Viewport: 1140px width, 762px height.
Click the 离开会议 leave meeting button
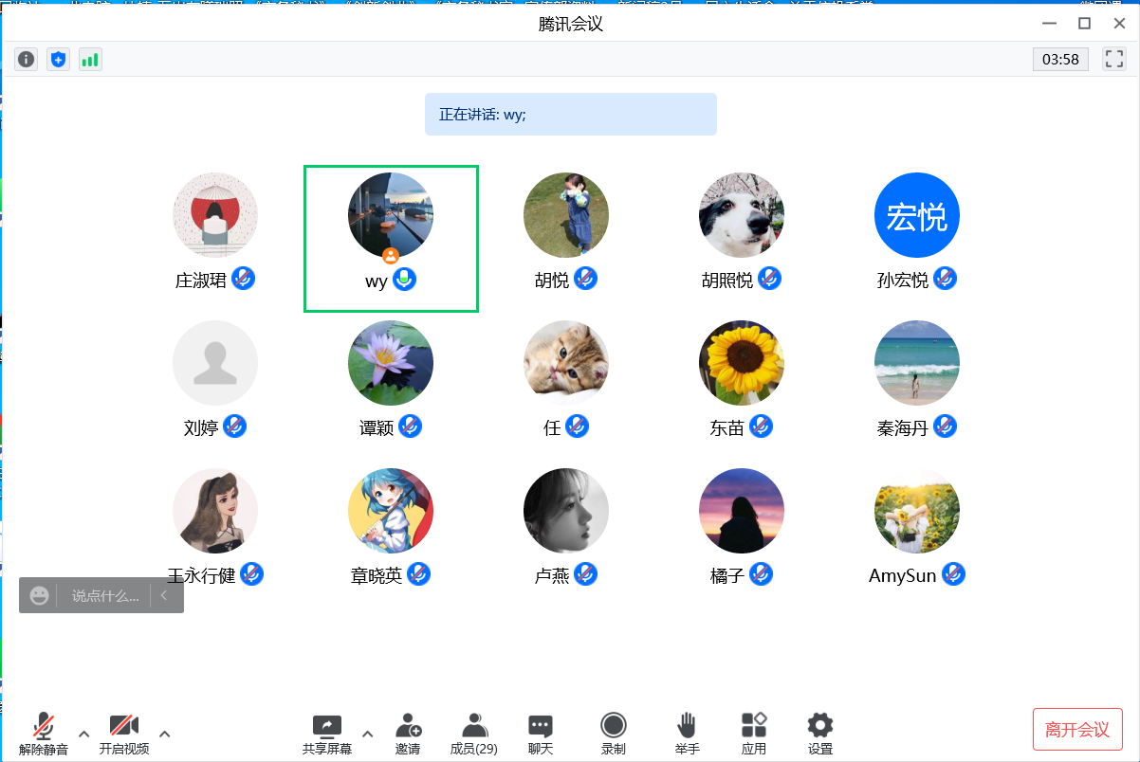(x=1077, y=729)
